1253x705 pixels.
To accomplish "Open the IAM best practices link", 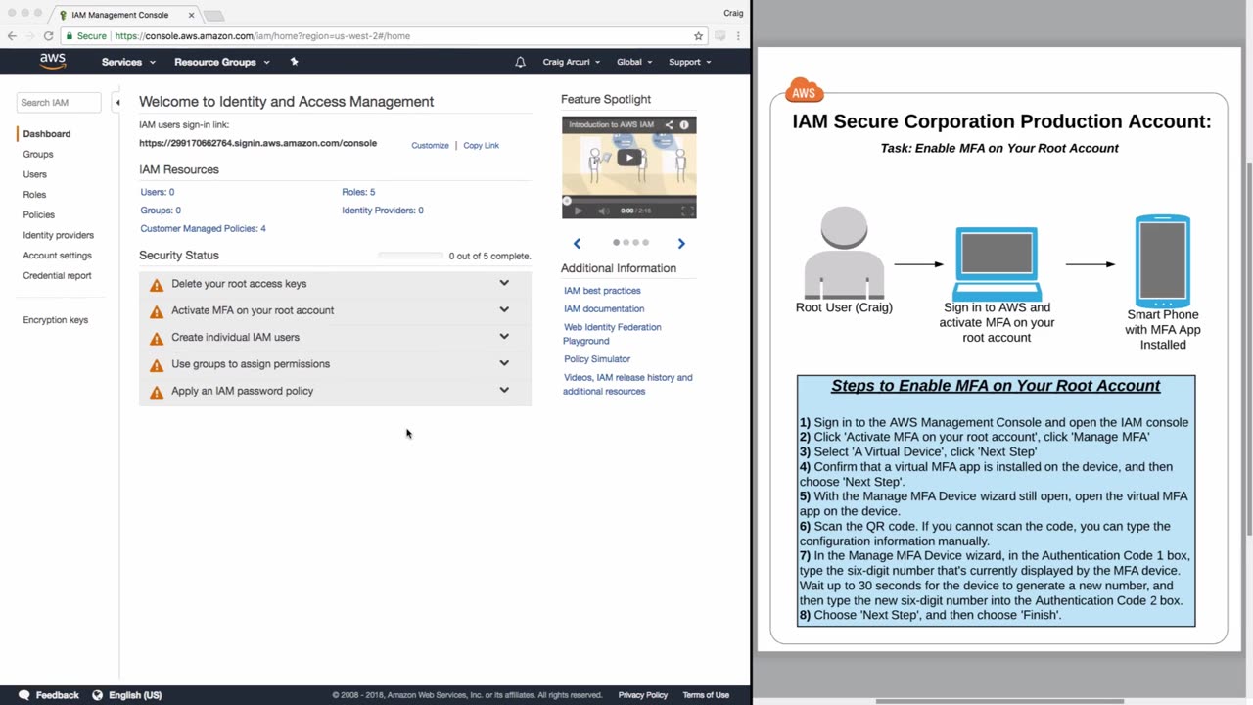I will (602, 291).
